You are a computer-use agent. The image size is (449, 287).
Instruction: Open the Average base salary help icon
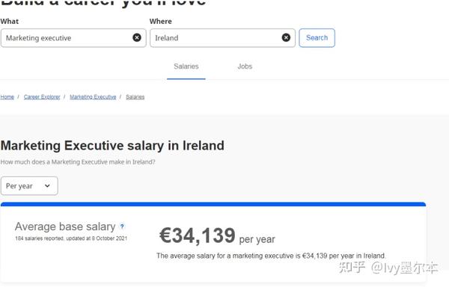point(122,226)
